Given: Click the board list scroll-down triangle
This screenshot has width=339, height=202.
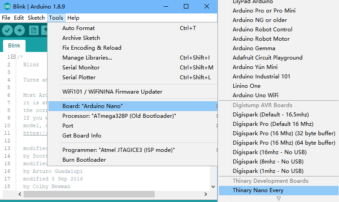Looking at the screenshot, I should click(x=278, y=198).
